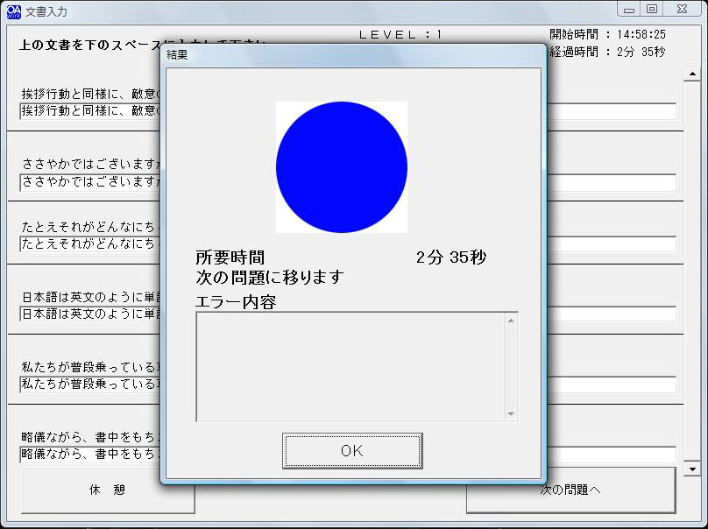
Task: Click source sentence 略儀ながら、書中を
Action: tap(90, 437)
